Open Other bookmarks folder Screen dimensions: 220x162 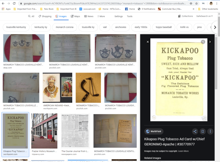(x=208, y=9)
